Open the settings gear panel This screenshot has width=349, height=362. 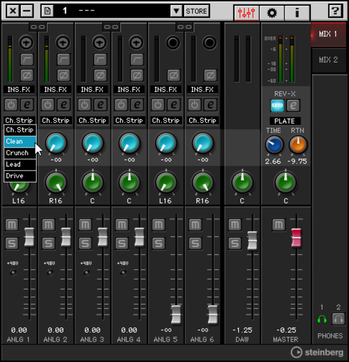(272, 12)
